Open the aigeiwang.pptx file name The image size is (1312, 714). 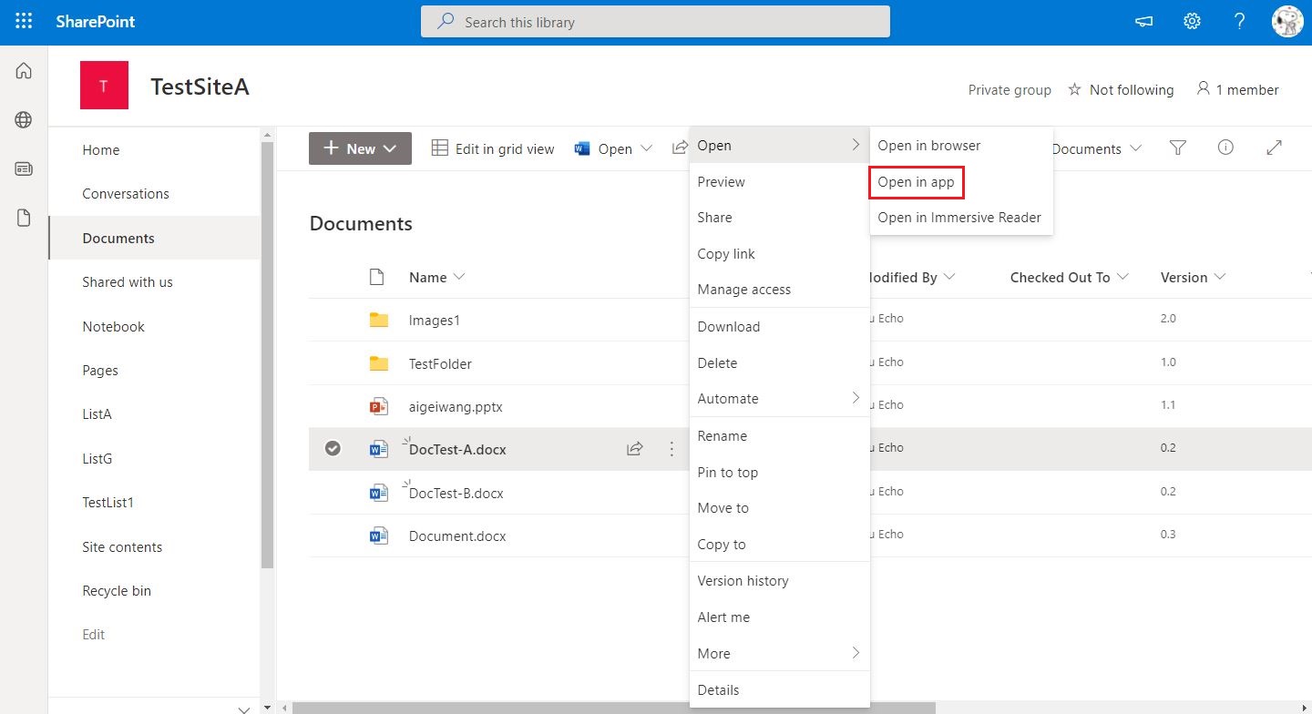456,407
